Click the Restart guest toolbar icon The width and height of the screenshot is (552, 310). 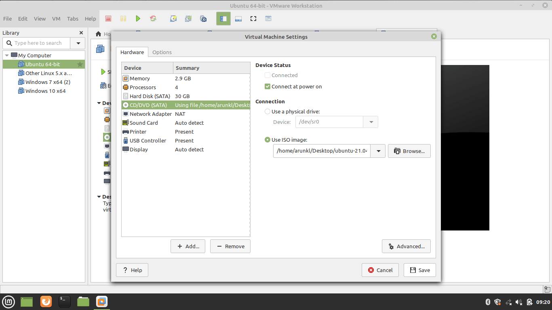153,19
